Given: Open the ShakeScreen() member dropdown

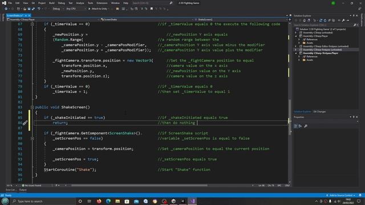Looking at the screenshot, I should tap(241, 19).
